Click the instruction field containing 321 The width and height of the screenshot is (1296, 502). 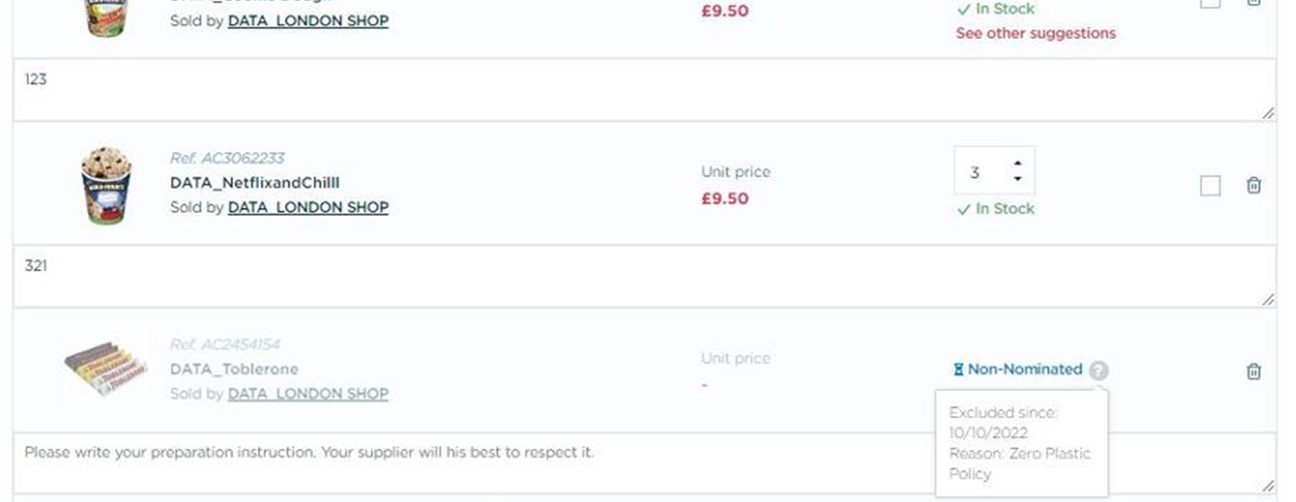coord(644,276)
